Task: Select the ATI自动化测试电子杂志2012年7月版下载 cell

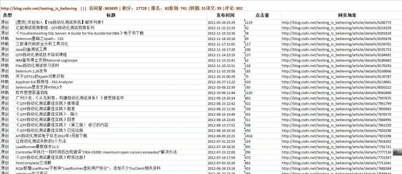Action: click(x=111, y=136)
